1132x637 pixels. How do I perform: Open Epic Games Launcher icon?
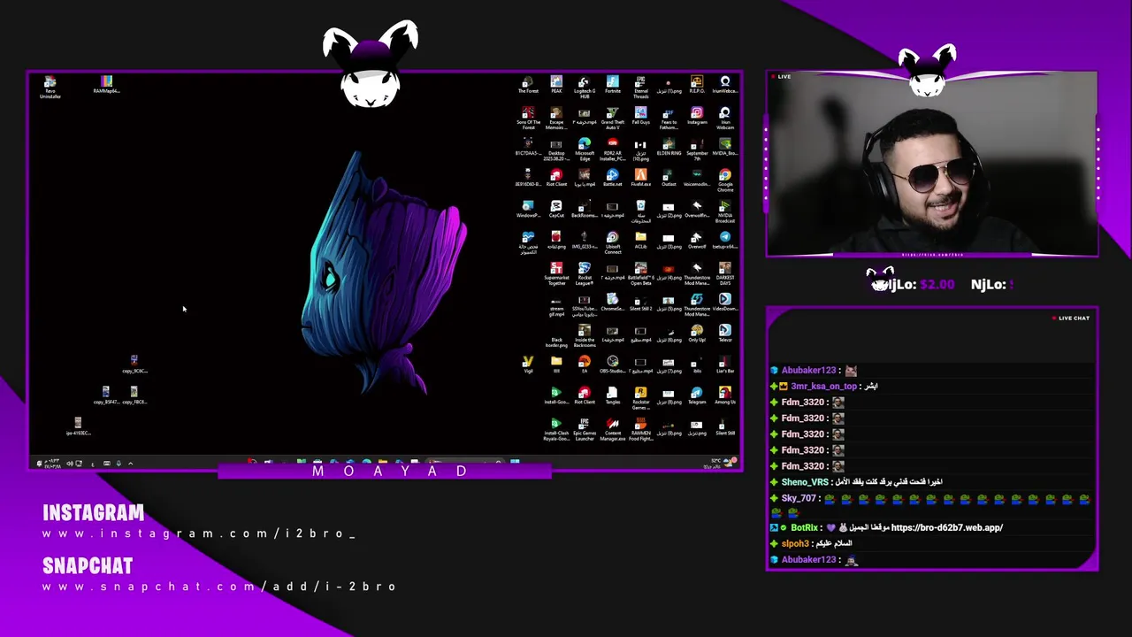coord(585,429)
